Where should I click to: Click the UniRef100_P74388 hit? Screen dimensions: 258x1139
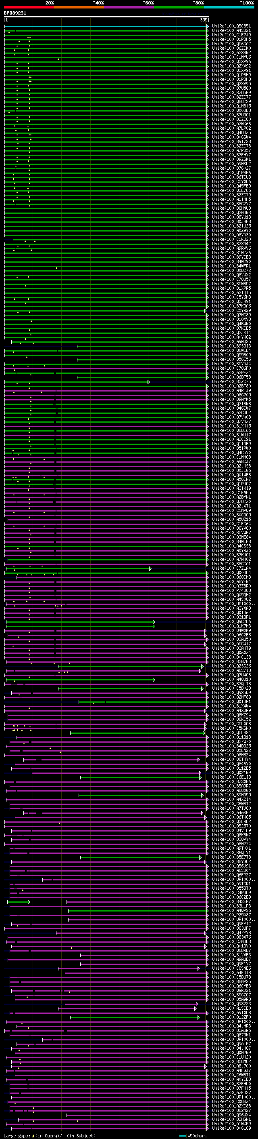(x=231, y=591)
